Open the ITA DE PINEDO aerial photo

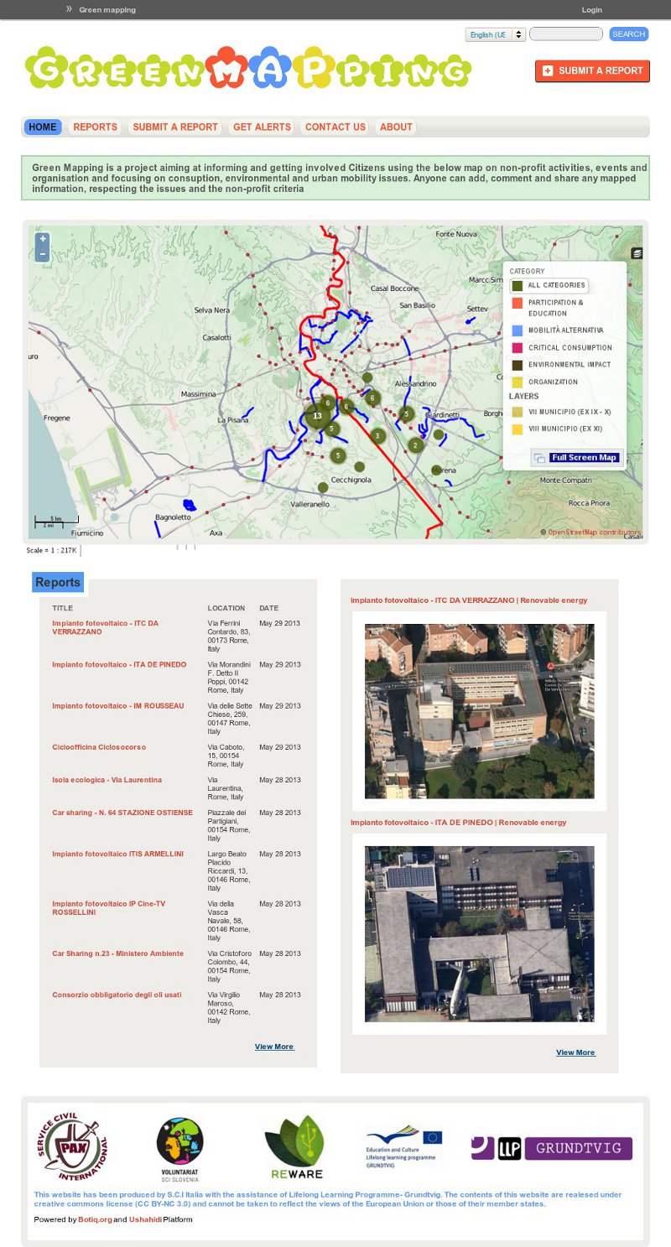point(479,933)
